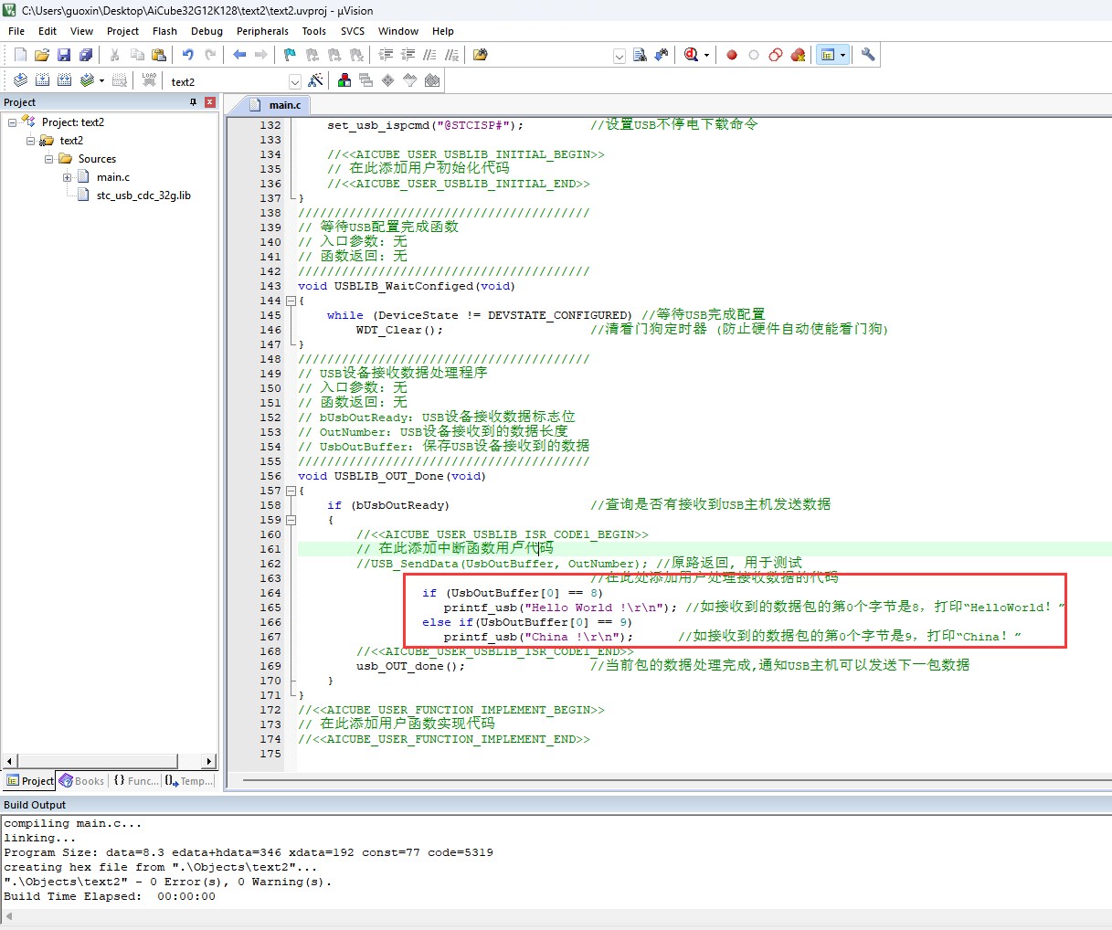1112x930 pixels.
Task: Open the Flash menu
Action: 164,31
